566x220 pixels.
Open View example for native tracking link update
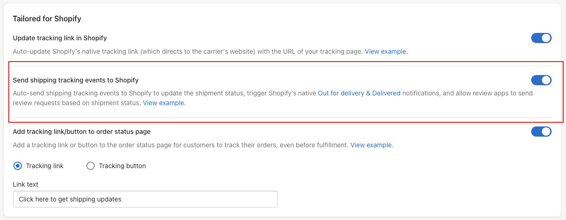[x=385, y=51]
